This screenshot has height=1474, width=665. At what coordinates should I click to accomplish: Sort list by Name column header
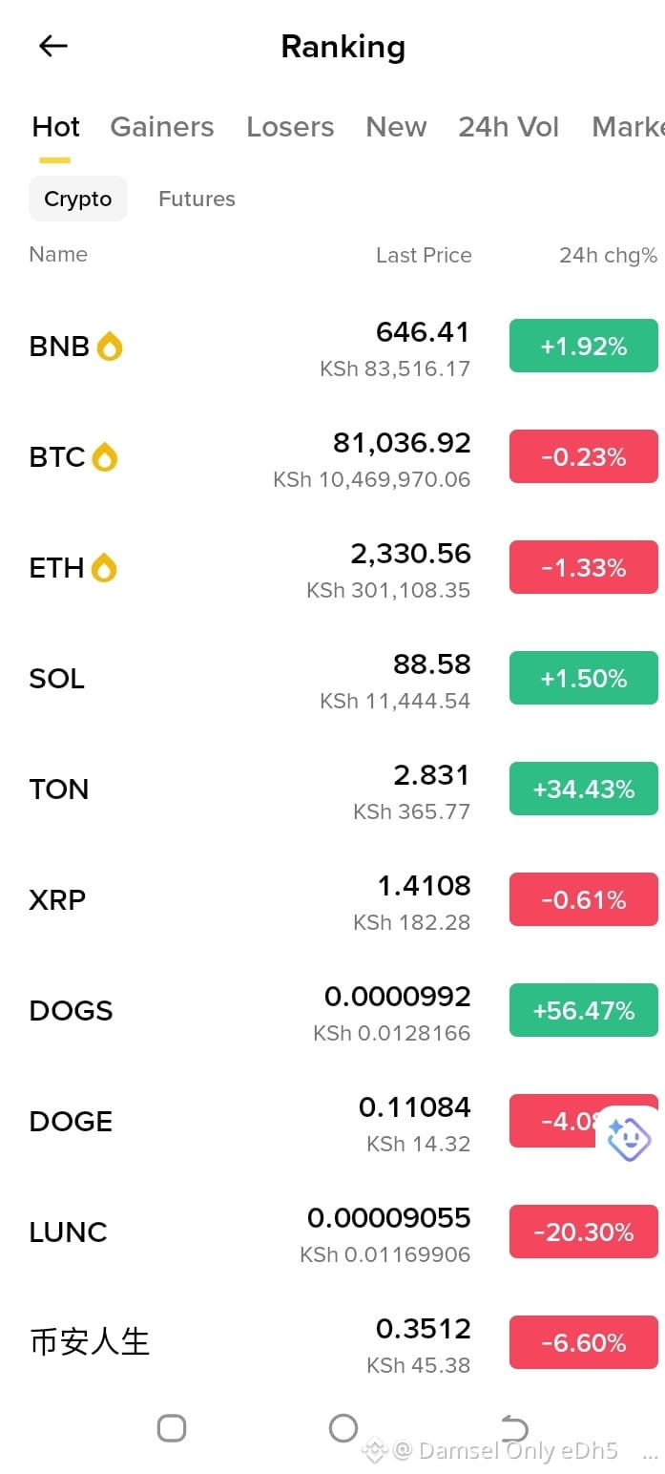tap(58, 254)
